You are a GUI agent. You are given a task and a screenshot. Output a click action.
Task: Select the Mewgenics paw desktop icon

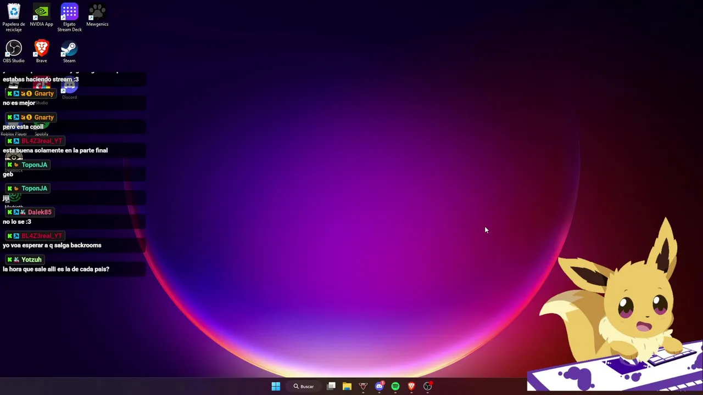[x=97, y=15]
